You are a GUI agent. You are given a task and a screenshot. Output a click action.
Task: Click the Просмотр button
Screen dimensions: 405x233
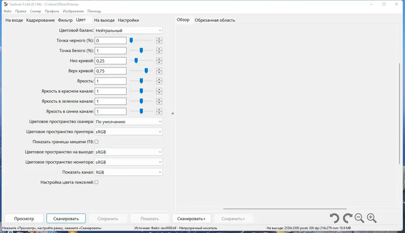tap(24, 218)
